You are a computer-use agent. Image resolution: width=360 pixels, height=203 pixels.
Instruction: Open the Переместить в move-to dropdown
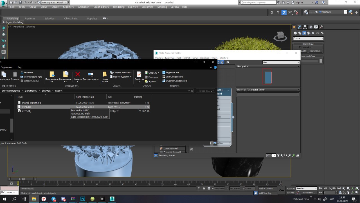52,76
